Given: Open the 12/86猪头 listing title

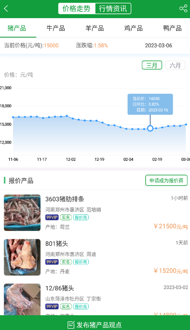Looking at the screenshot, I should 60,288.
